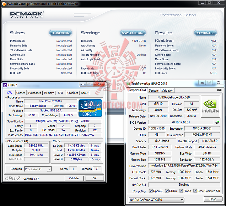The image size is (226, 206).
Task: Click the Release Date value Nov 09, 2010
Action: pos(158,116)
